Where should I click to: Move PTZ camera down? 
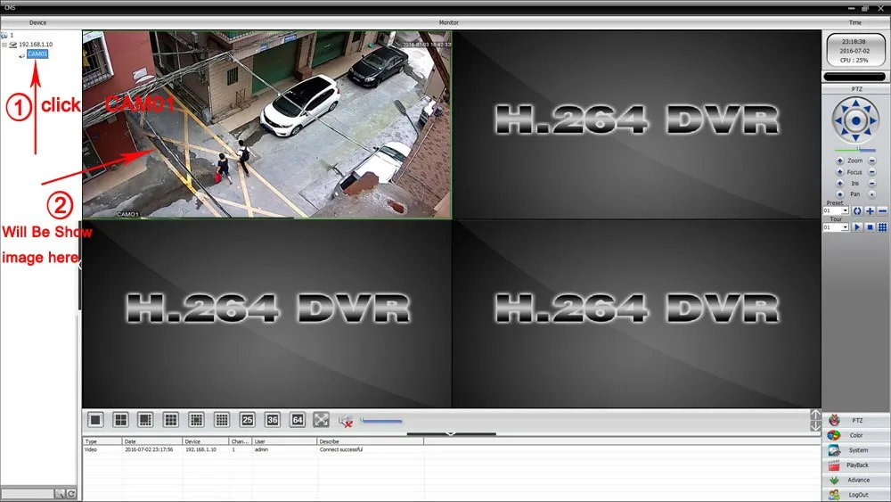pyautogui.click(x=855, y=137)
